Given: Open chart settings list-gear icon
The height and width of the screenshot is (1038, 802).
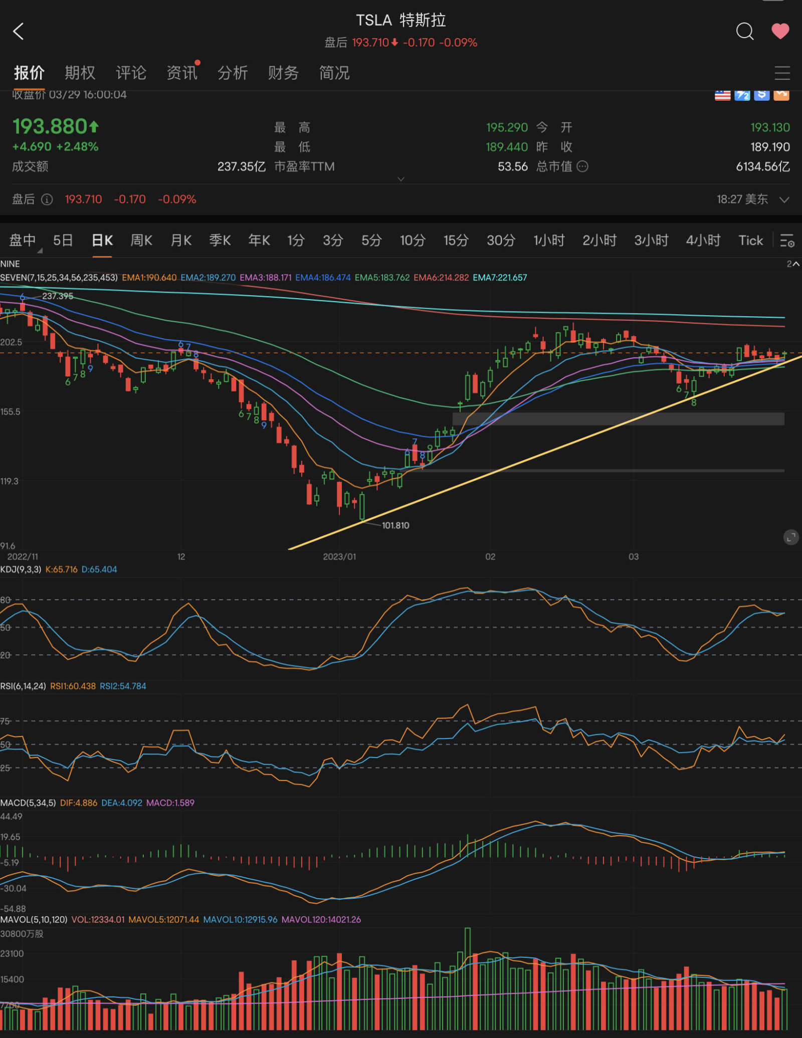Looking at the screenshot, I should click(x=787, y=240).
